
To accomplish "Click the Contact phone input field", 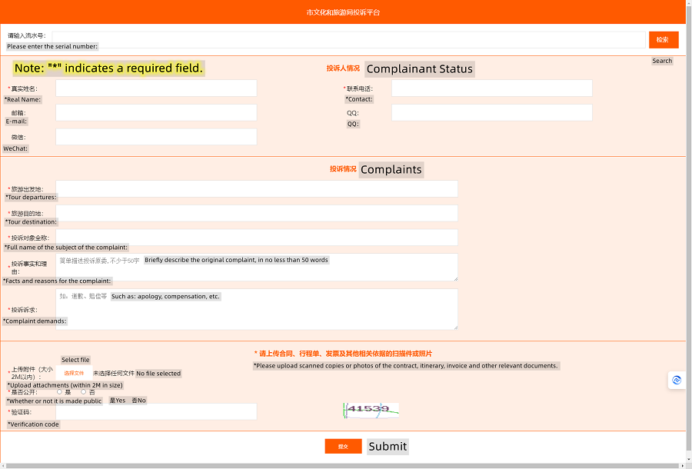I will pyautogui.click(x=491, y=88).
